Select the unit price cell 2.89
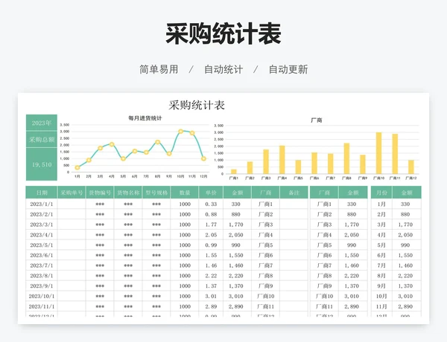Image resolution: width=447 pixels, height=342 pixels. tap(211, 306)
